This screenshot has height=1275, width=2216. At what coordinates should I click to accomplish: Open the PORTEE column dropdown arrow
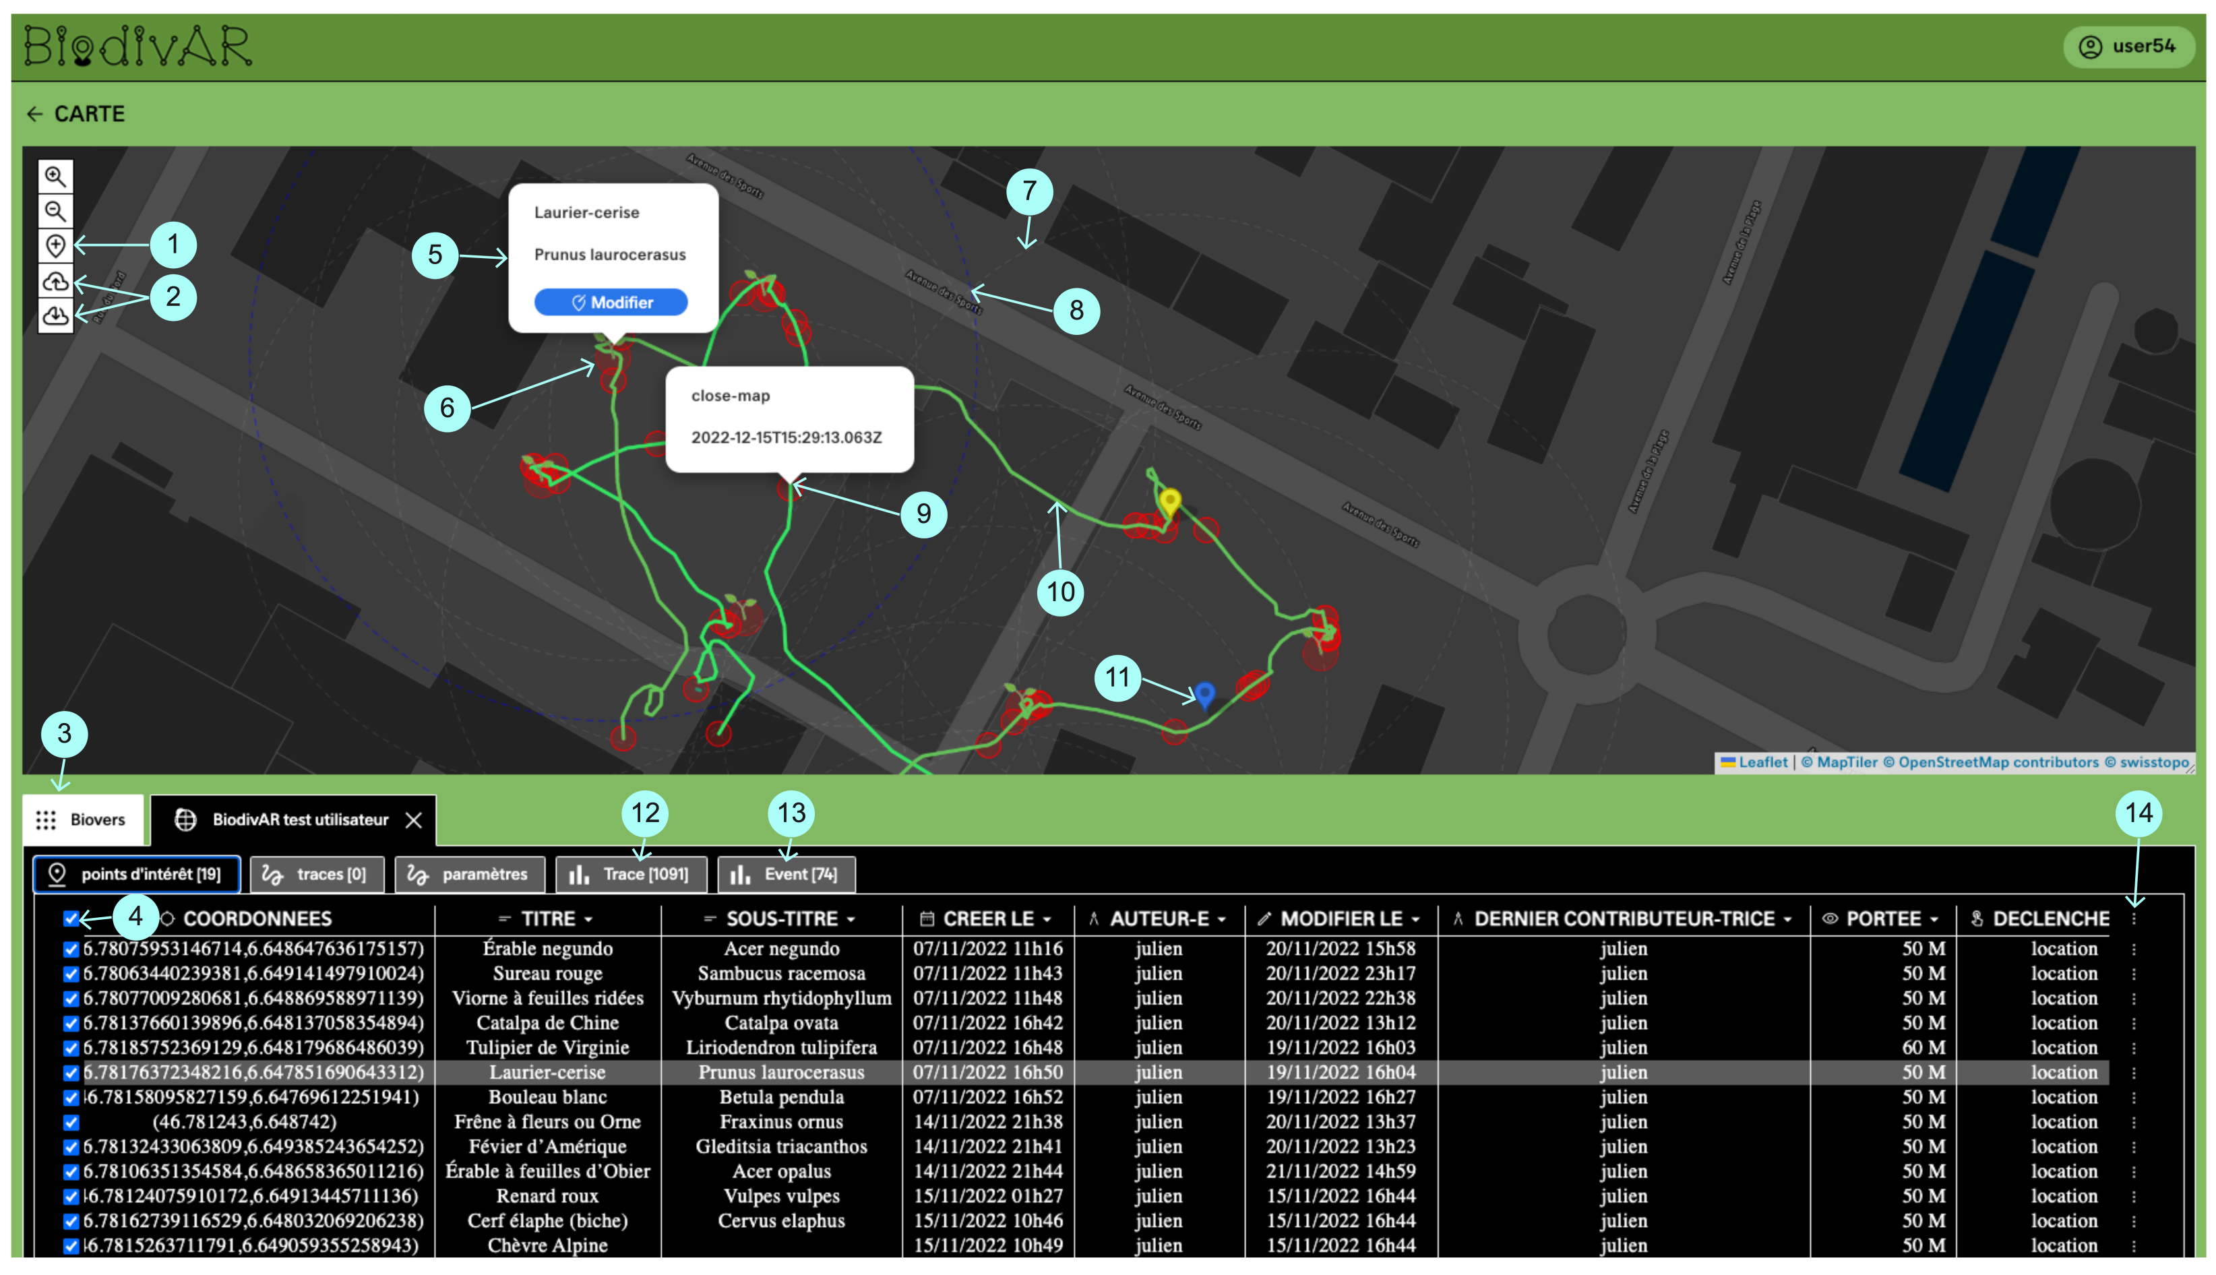pos(1934,919)
